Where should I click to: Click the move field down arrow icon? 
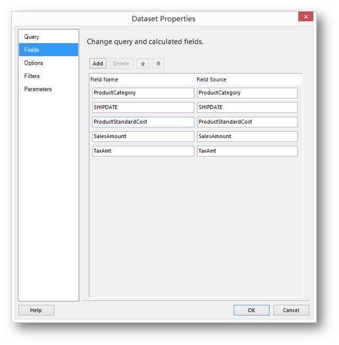tap(158, 63)
